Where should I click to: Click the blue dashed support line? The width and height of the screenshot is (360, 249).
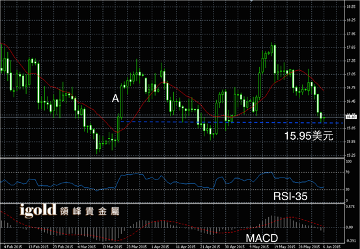point(232,122)
